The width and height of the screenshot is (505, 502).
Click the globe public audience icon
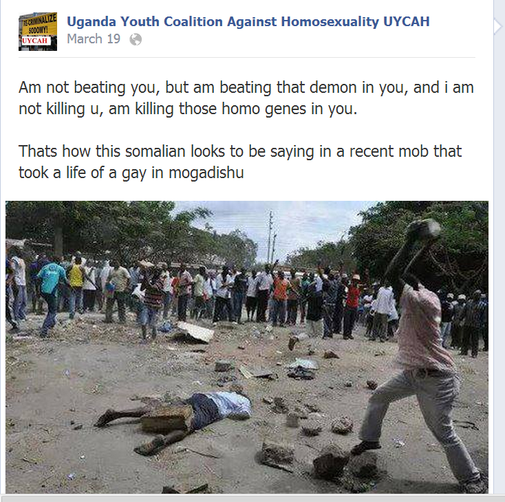coord(136,40)
